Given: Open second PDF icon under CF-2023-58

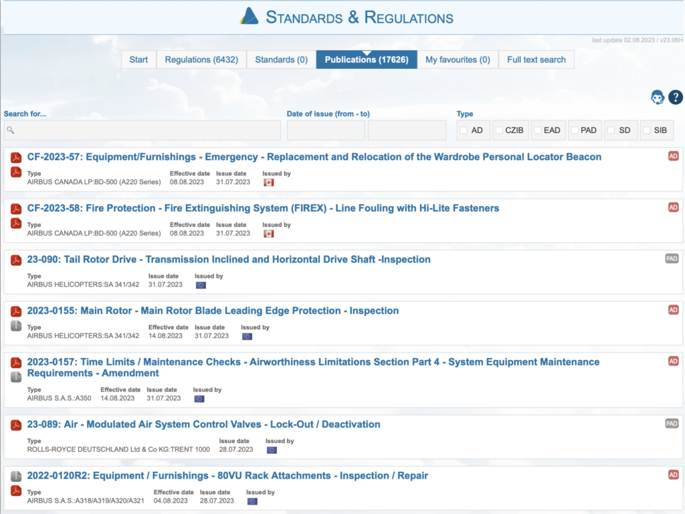Looking at the screenshot, I should click(16, 223).
